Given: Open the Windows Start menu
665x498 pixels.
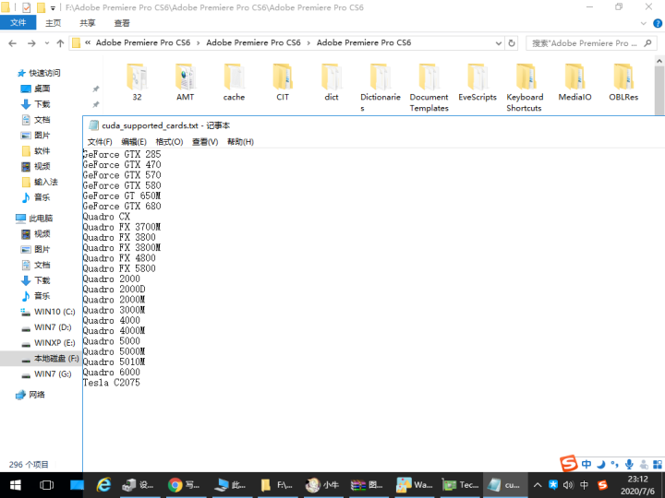Looking at the screenshot, I should tap(16, 485).
